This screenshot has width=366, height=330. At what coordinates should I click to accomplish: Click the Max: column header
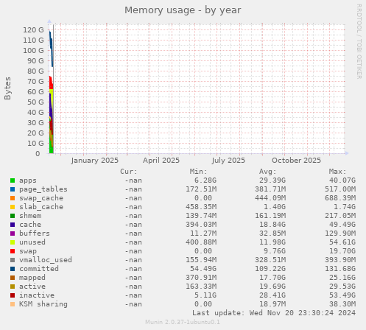[337, 172]
